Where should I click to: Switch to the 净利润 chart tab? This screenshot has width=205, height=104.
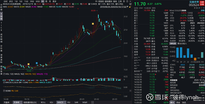[x=172, y=44]
